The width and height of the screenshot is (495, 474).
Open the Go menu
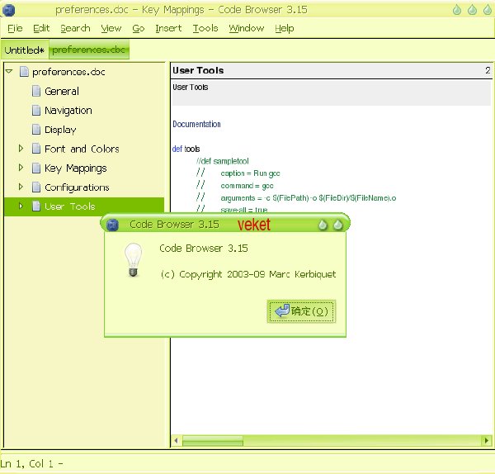[139, 28]
